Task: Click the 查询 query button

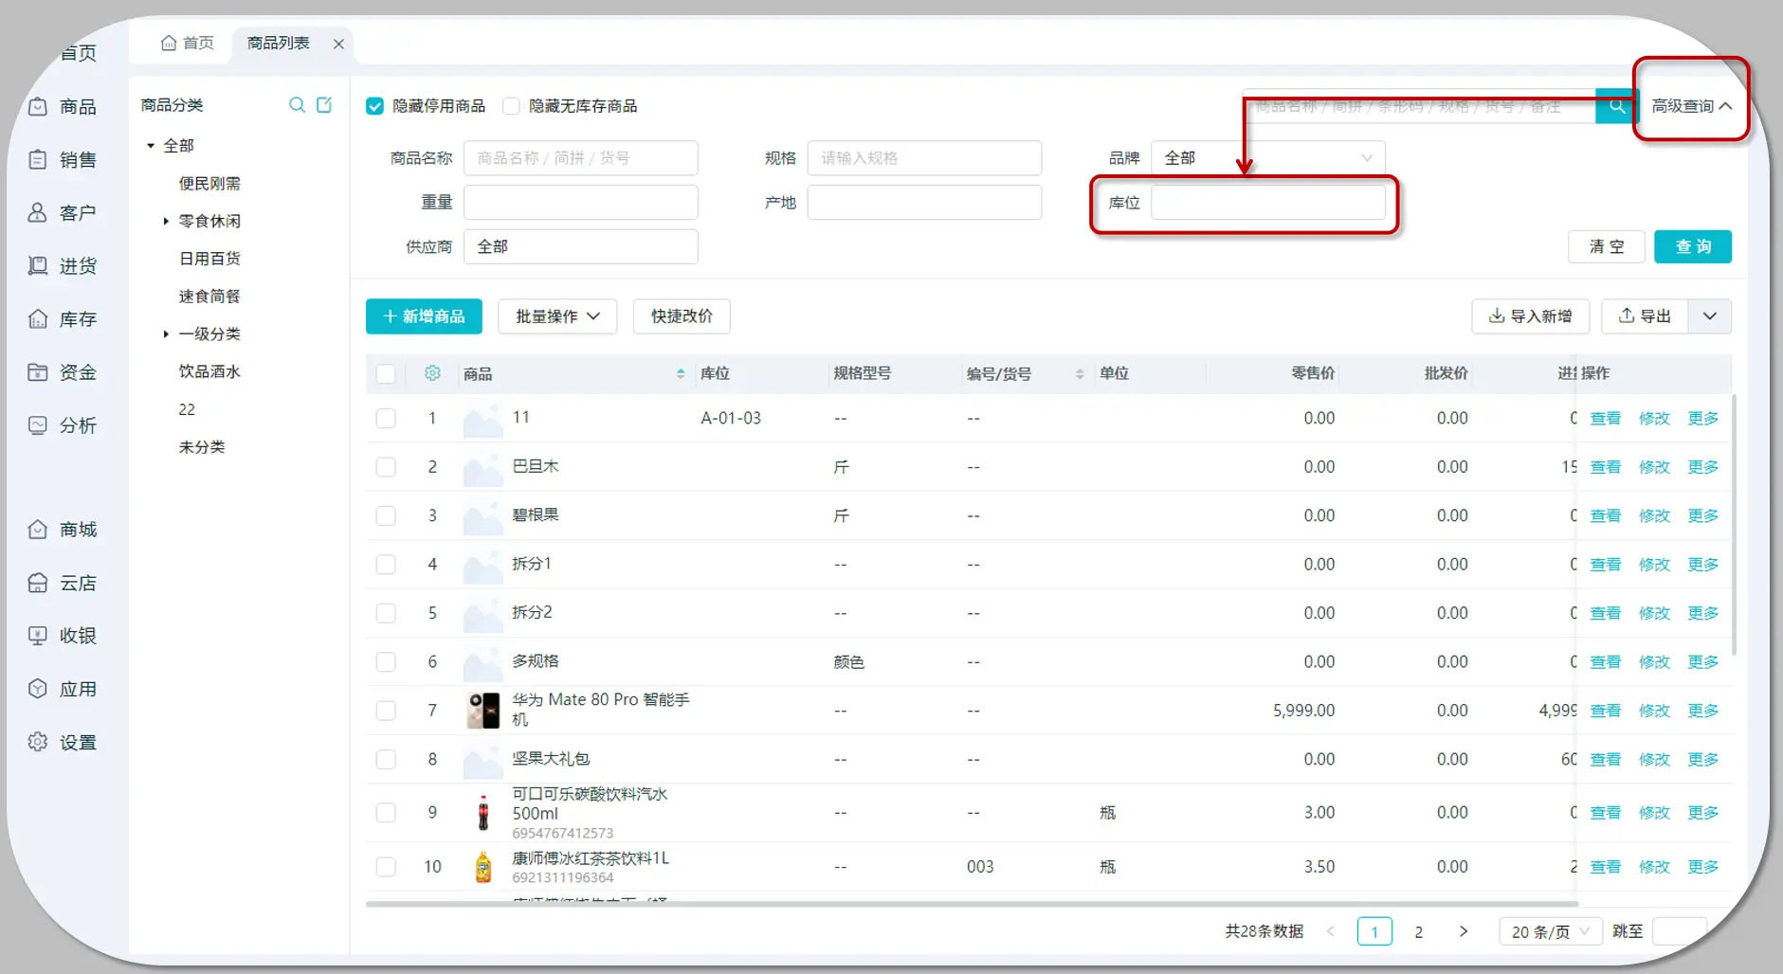Action: (1693, 246)
